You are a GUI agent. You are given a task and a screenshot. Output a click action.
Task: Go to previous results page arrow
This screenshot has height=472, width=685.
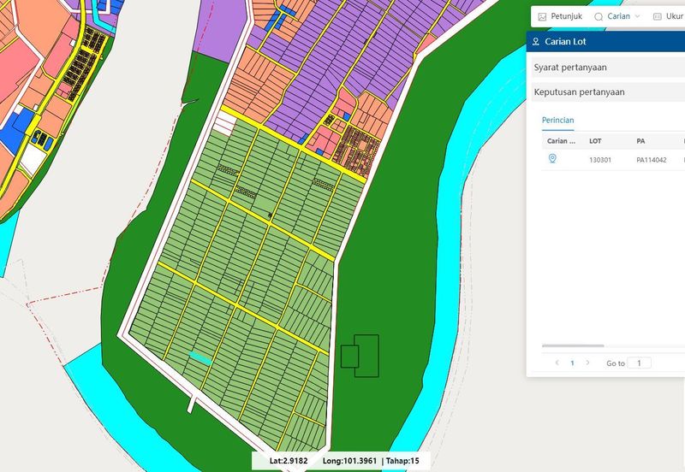(557, 363)
